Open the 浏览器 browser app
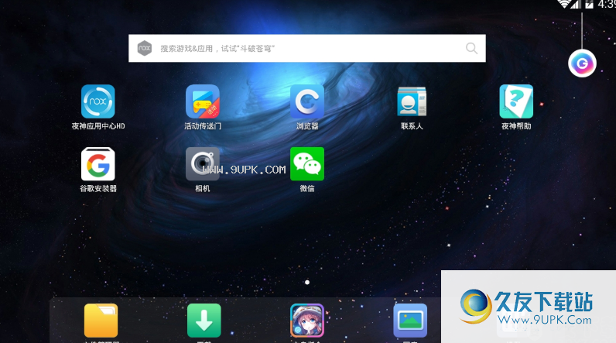 pos(307,101)
